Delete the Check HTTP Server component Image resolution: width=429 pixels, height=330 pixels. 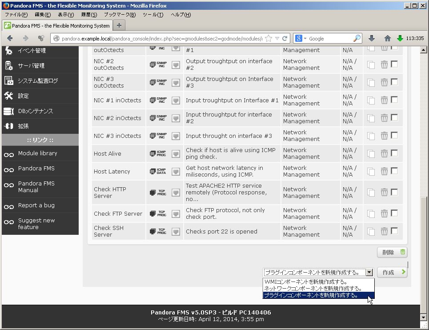384,193
